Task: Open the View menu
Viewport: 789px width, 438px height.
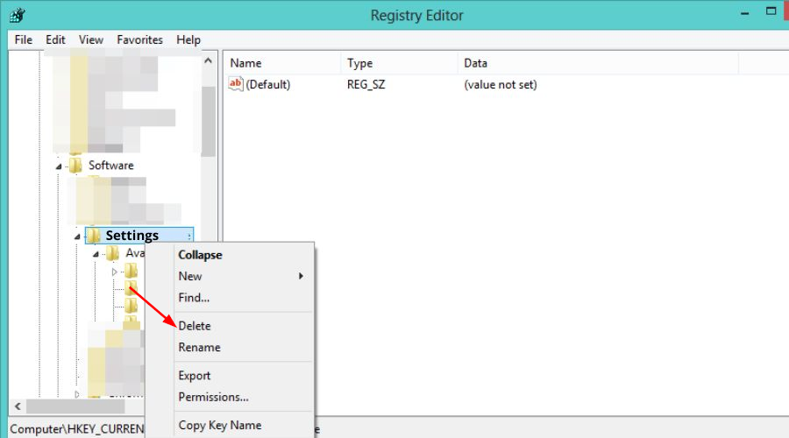Action: coord(91,39)
